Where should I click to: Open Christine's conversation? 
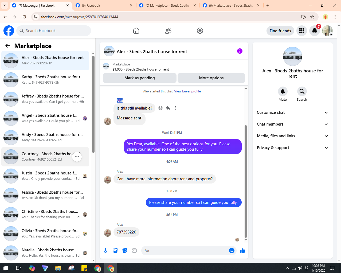click(x=45, y=214)
